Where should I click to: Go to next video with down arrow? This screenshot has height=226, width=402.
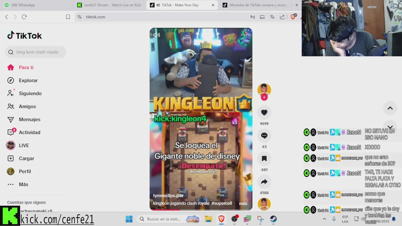tap(390, 127)
